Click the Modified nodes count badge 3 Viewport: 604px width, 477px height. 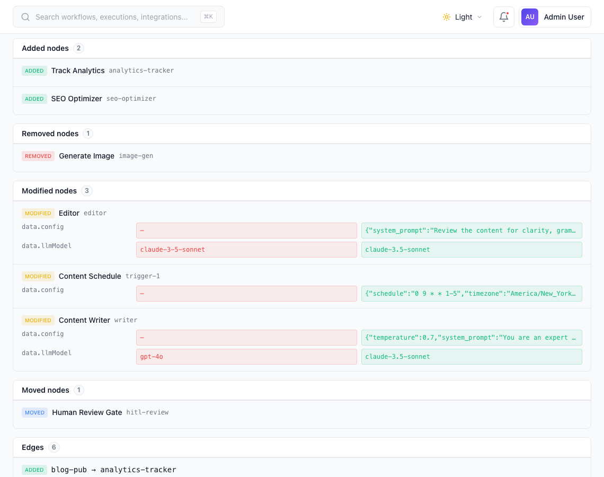(x=87, y=191)
